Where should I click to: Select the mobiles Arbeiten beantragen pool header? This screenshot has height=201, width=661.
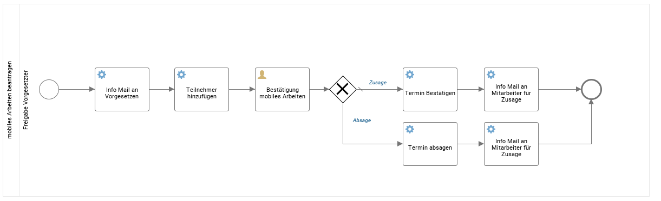click(x=10, y=100)
